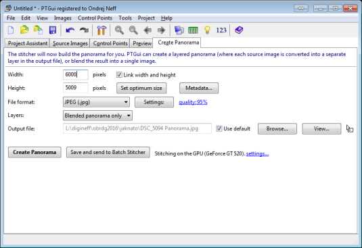Uncheck the Use default output file checkbox

click(x=219, y=128)
